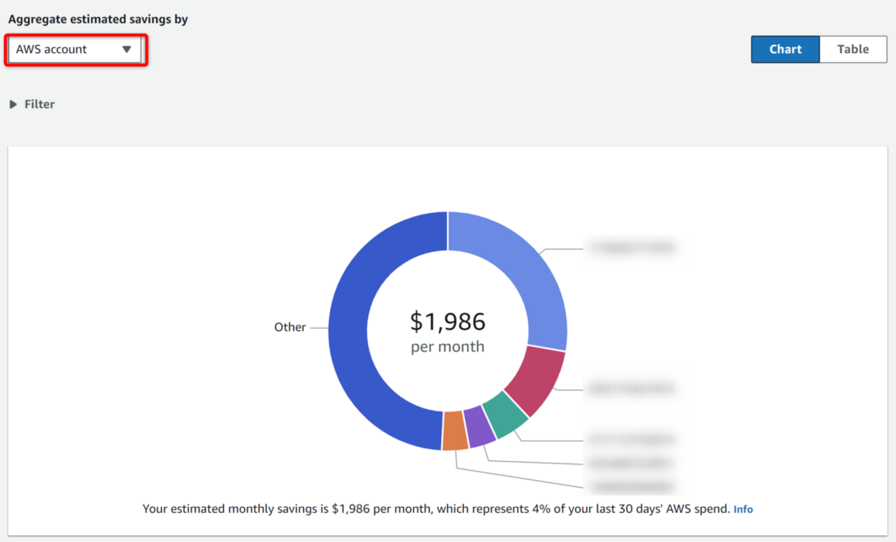Viewport: 896px width, 542px height.
Task: Click the purple donut segment
Action: coord(480,427)
